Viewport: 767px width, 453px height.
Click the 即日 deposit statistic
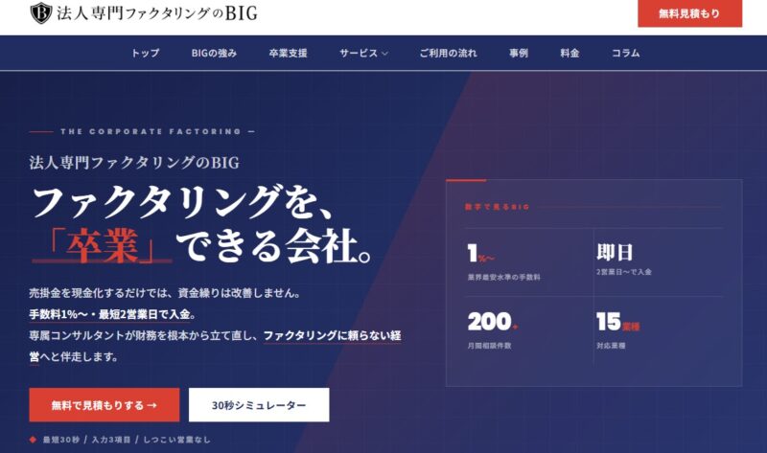click(x=615, y=253)
